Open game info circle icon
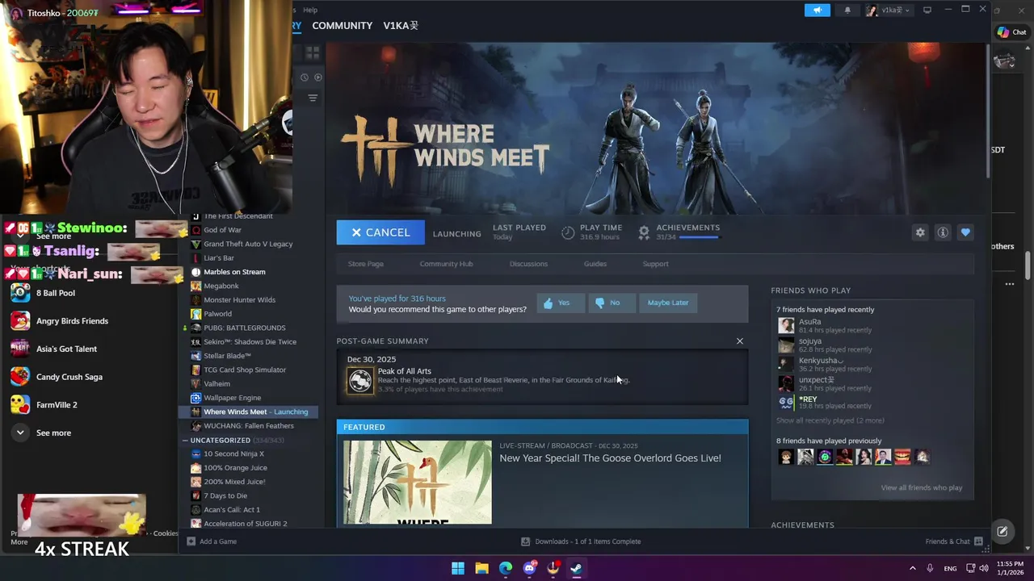Image resolution: width=1034 pixels, height=581 pixels. point(943,232)
